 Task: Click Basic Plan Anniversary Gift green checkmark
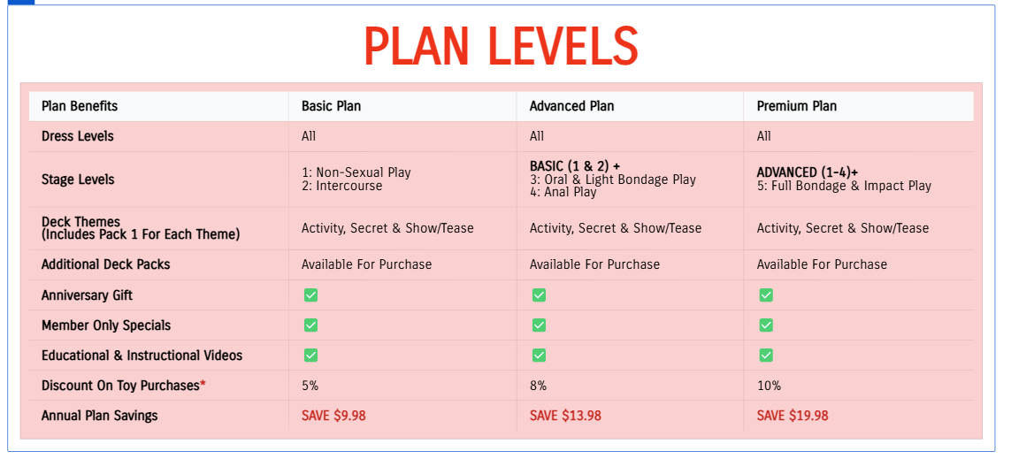[310, 295]
